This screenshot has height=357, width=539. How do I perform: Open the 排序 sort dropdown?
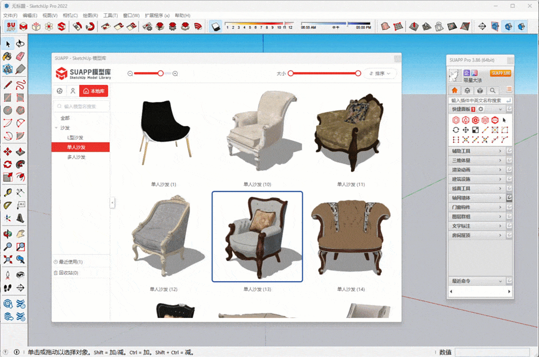[380, 73]
